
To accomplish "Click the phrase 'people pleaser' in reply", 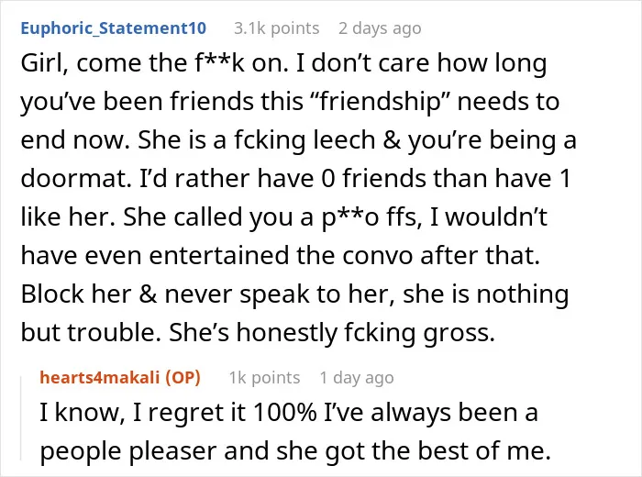I will click(x=127, y=450).
